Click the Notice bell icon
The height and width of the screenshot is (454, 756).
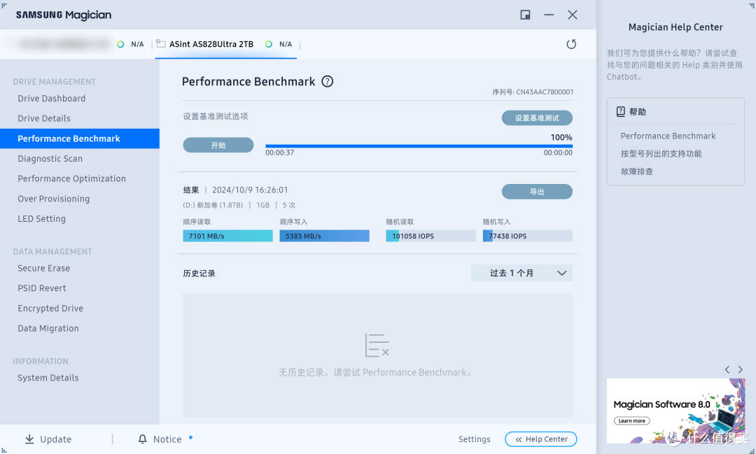click(142, 439)
